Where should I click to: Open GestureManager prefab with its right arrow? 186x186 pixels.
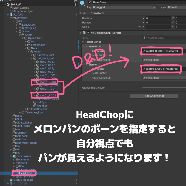[76, 180]
